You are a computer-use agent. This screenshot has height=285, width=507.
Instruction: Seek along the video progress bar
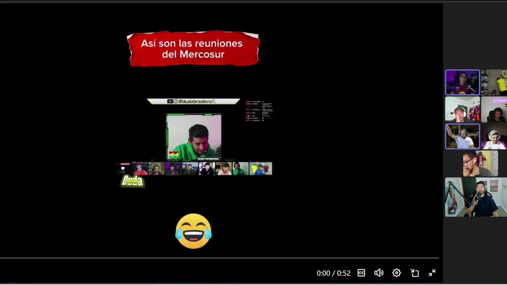click(x=219, y=258)
